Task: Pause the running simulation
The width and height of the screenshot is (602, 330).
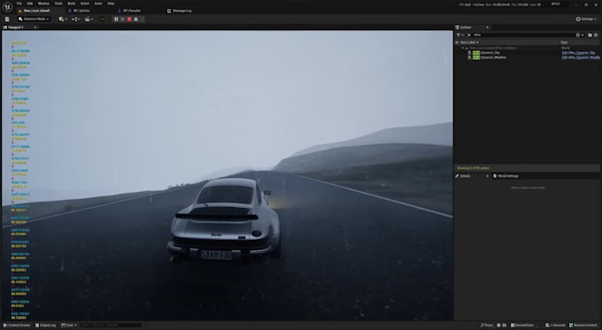Action: point(116,19)
